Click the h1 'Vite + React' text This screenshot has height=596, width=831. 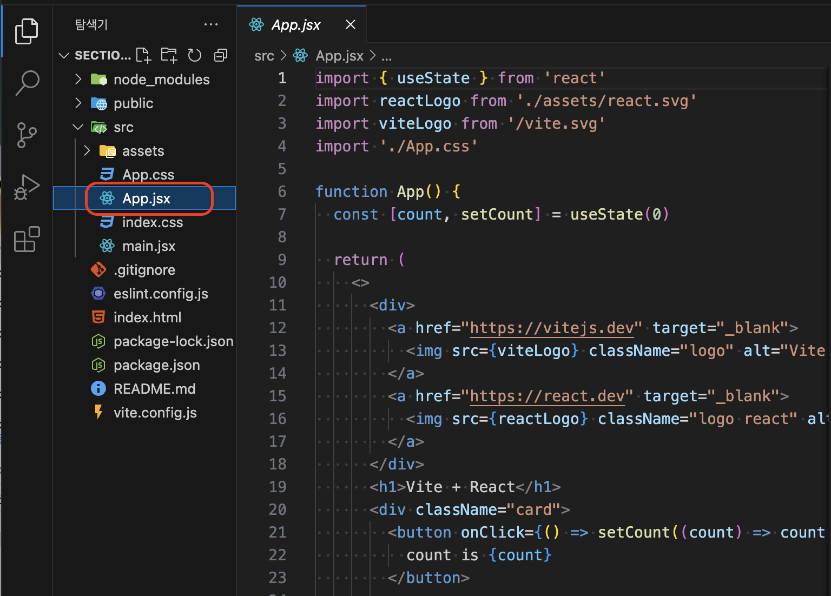[460, 487]
